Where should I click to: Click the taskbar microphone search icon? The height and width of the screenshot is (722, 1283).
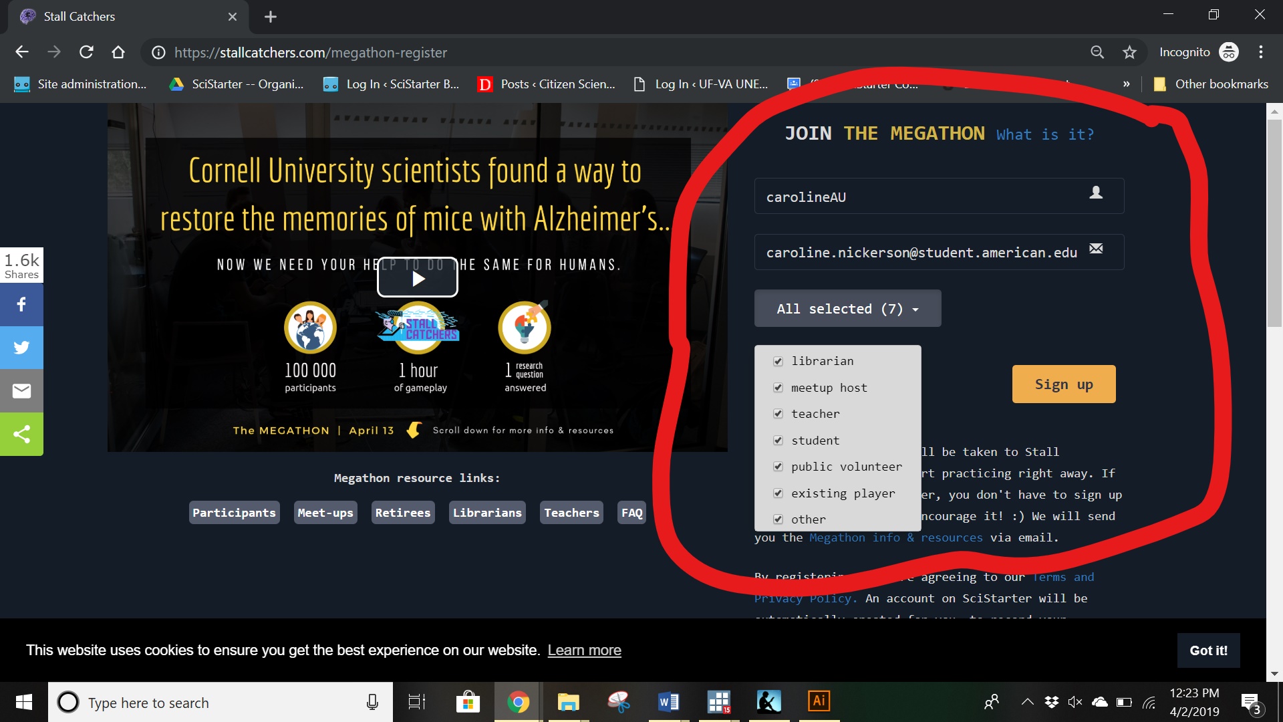(x=372, y=702)
